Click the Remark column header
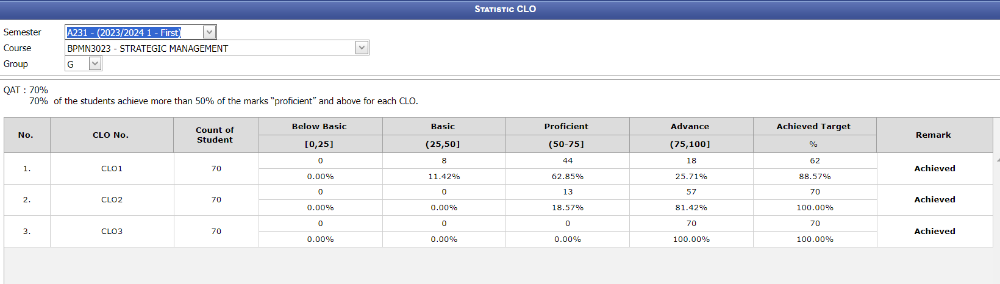 pos(934,135)
